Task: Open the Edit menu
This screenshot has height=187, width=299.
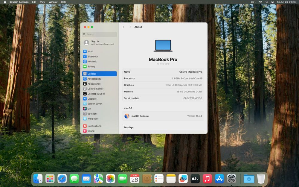Action: click(x=34, y=2)
